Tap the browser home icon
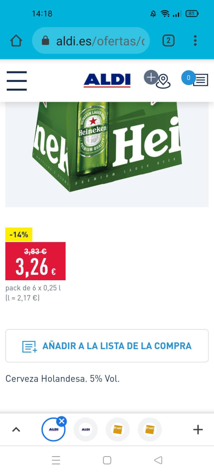The height and width of the screenshot is (475, 214). click(16, 40)
